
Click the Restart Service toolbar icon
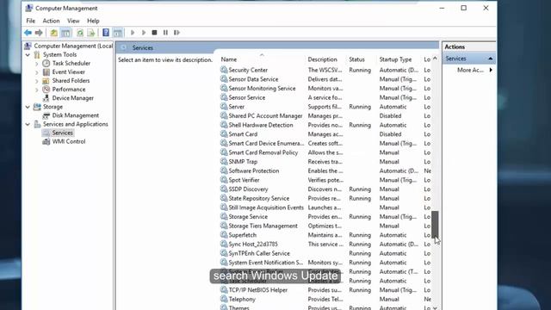(x=176, y=33)
